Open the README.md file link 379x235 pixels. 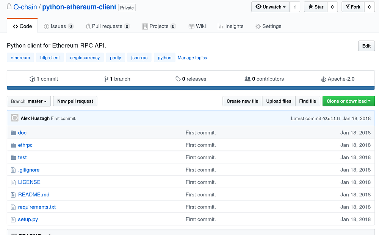(34, 195)
